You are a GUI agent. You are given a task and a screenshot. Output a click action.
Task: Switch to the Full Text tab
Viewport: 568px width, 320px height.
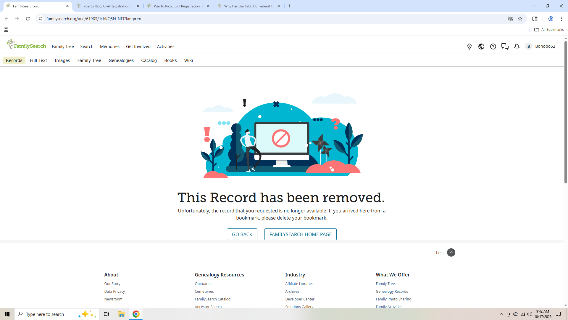pyautogui.click(x=38, y=60)
